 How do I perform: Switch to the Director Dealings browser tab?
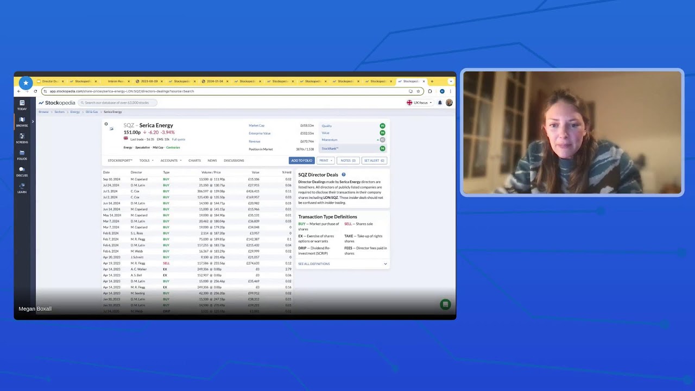click(50, 81)
